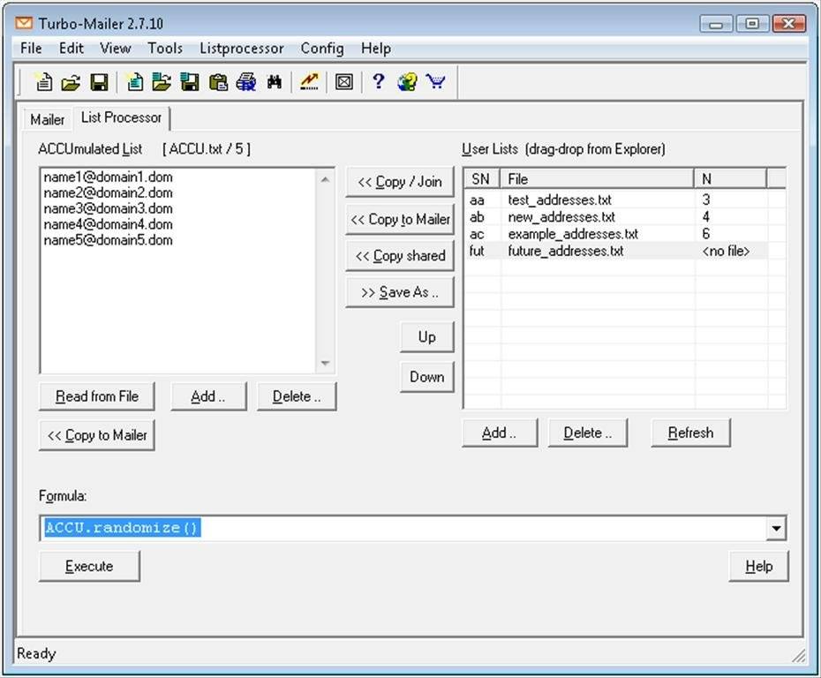Open the File menu
This screenshot has width=821, height=678.
pos(31,49)
